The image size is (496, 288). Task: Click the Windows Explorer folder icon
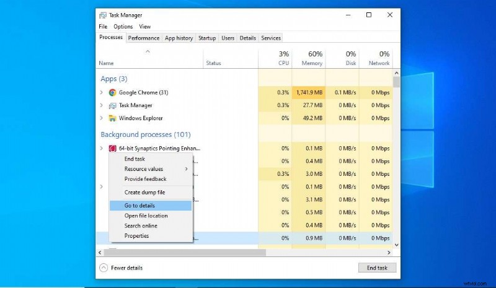(112, 118)
